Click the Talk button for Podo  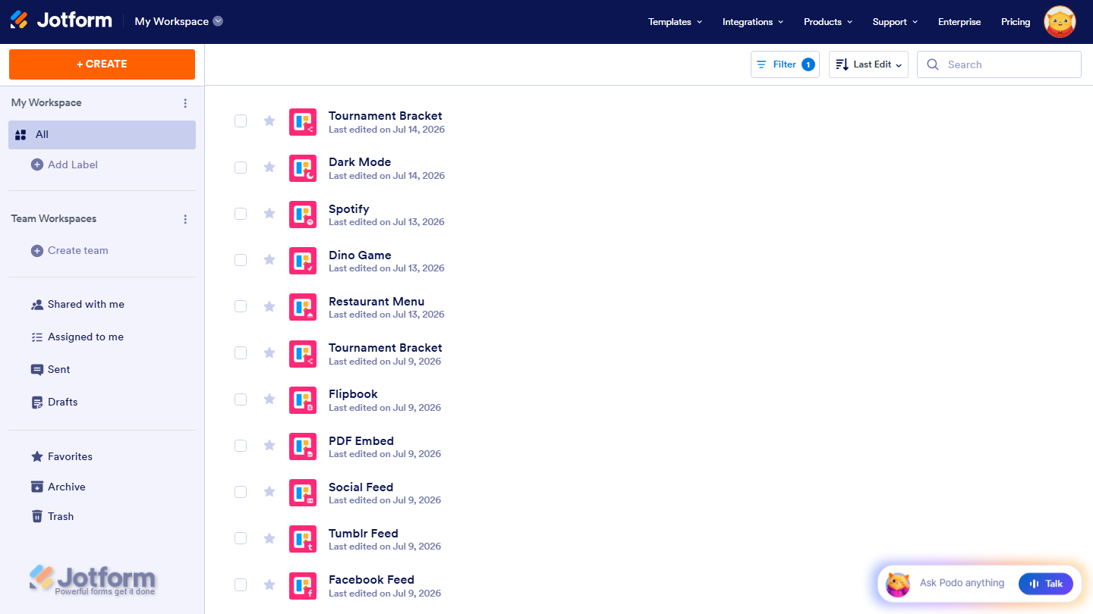(1046, 584)
